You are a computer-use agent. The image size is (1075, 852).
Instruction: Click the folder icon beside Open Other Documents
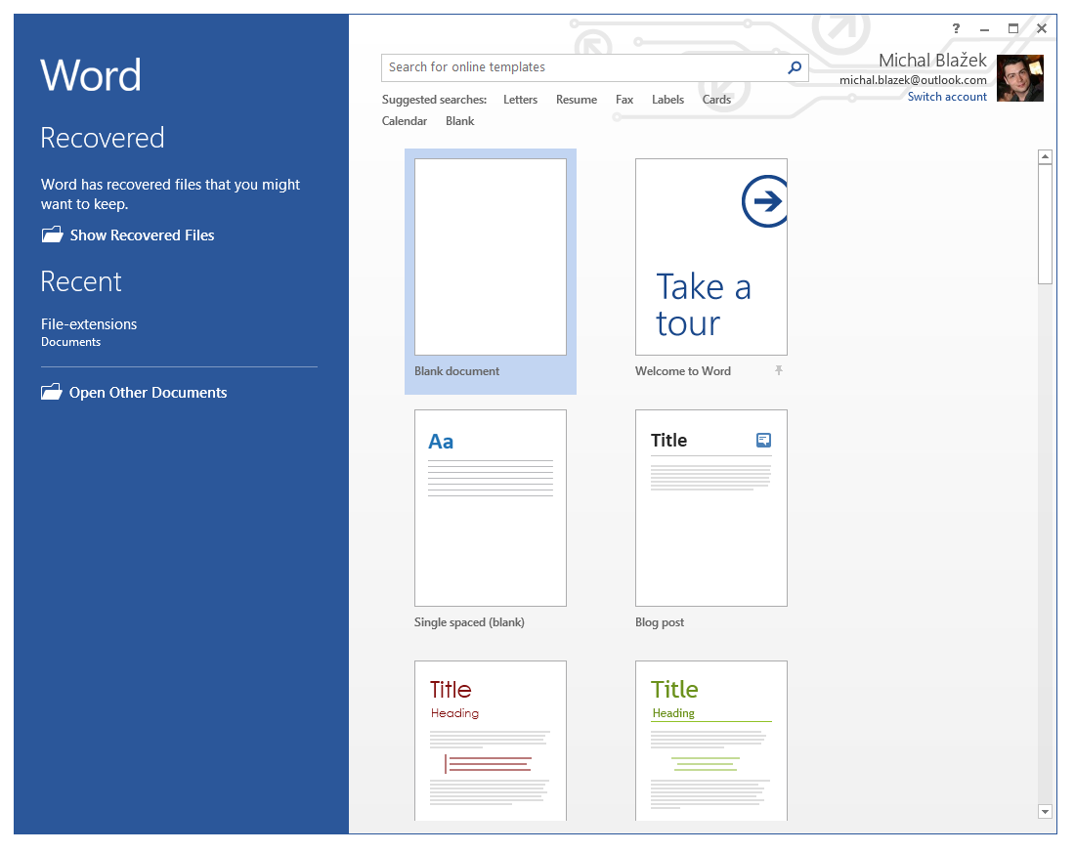coord(52,392)
